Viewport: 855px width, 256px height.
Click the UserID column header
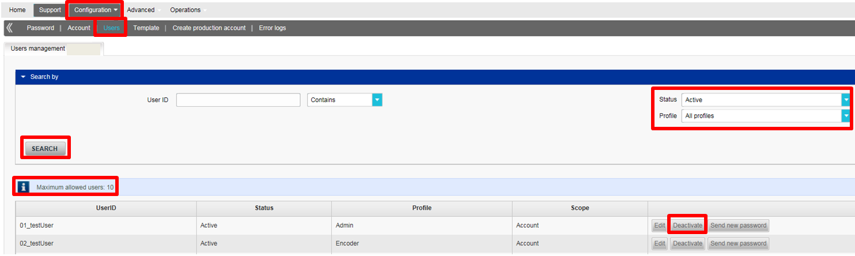[106, 208]
